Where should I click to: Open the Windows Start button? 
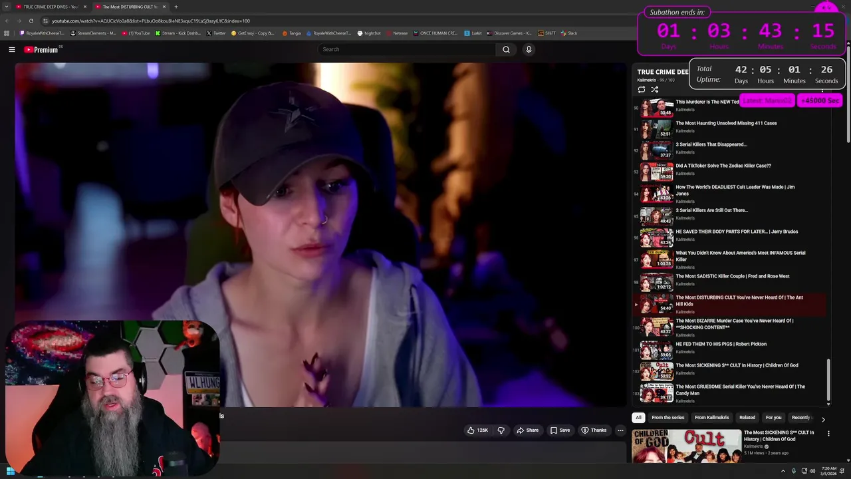(10, 472)
